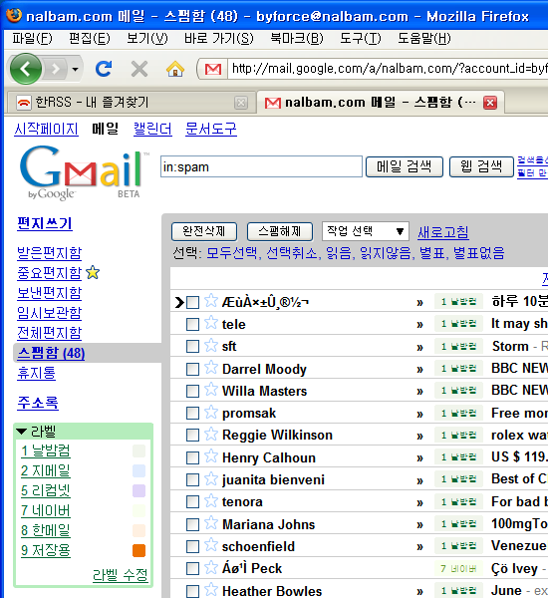Image resolution: width=548 pixels, height=598 pixels.
Task: Click the 7 네이버 label on Peck row
Action: click(x=458, y=569)
